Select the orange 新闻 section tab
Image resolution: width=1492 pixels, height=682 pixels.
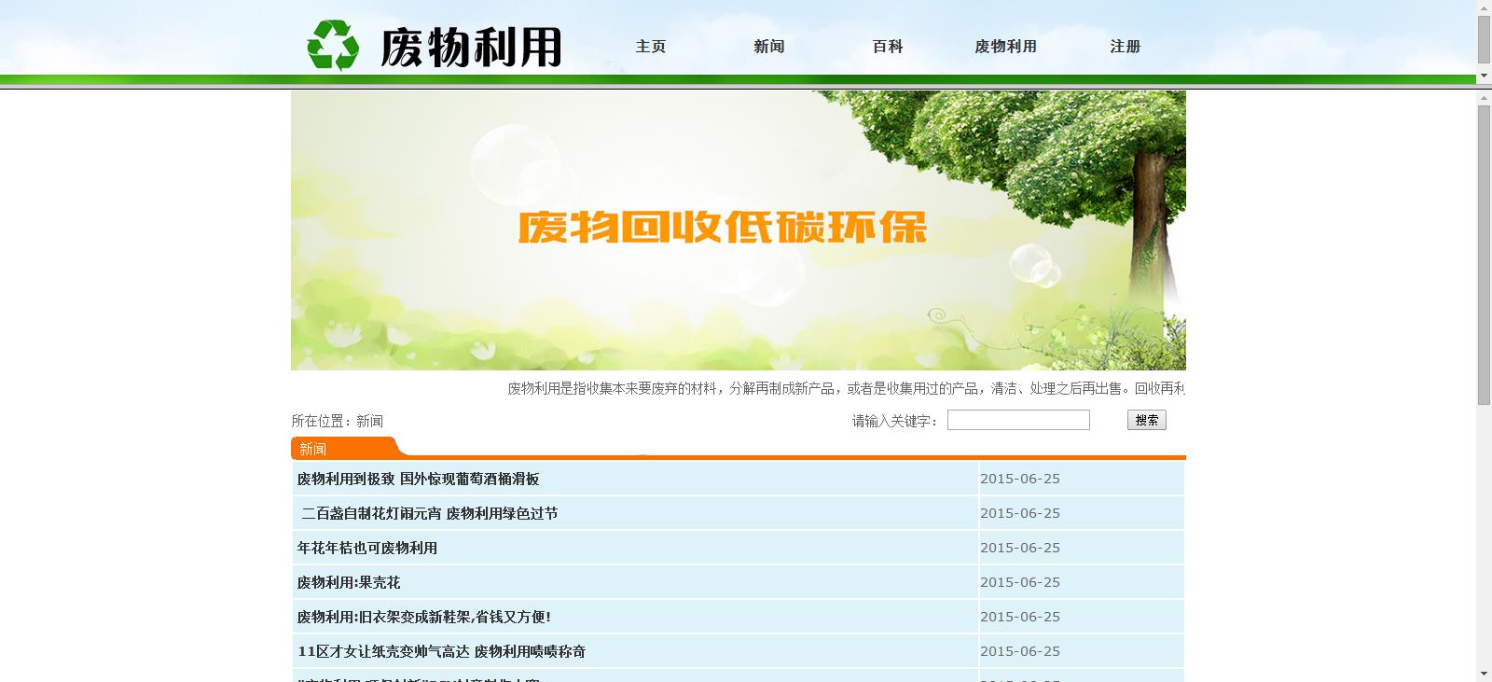click(314, 449)
